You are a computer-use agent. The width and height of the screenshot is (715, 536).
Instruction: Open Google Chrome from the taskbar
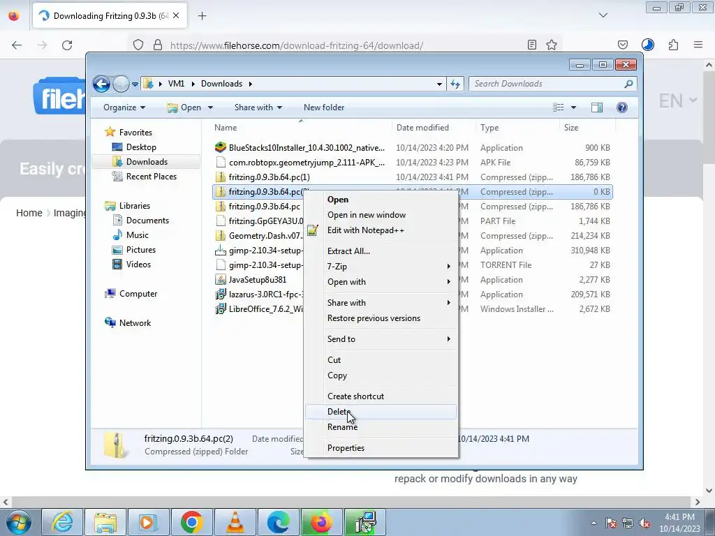tap(192, 522)
